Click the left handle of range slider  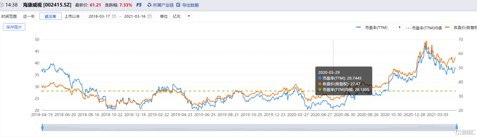click(x=42, y=128)
